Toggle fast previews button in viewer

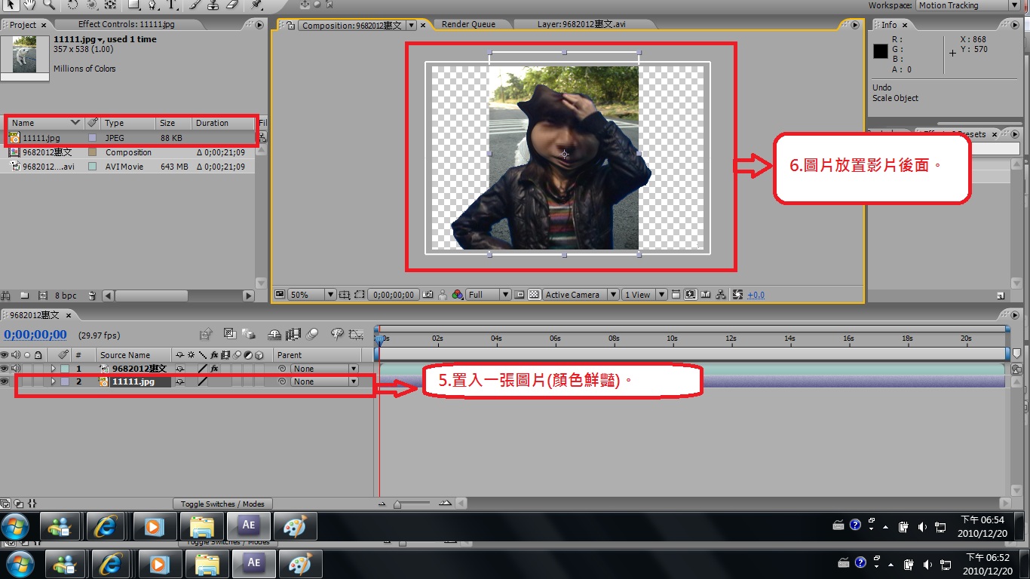coord(690,295)
